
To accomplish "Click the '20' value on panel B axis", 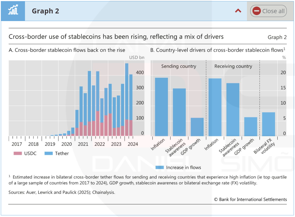I will [x=283, y=73].
